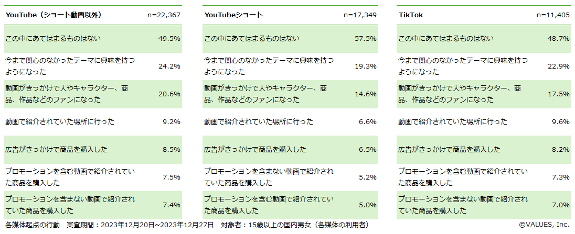Click the 48.7% value in the TikTok table
Screen dimensions: 575x234
click(x=559, y=38)
